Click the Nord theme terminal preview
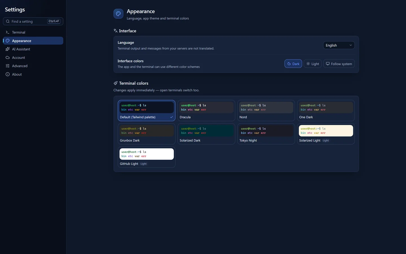 point(266,108)
